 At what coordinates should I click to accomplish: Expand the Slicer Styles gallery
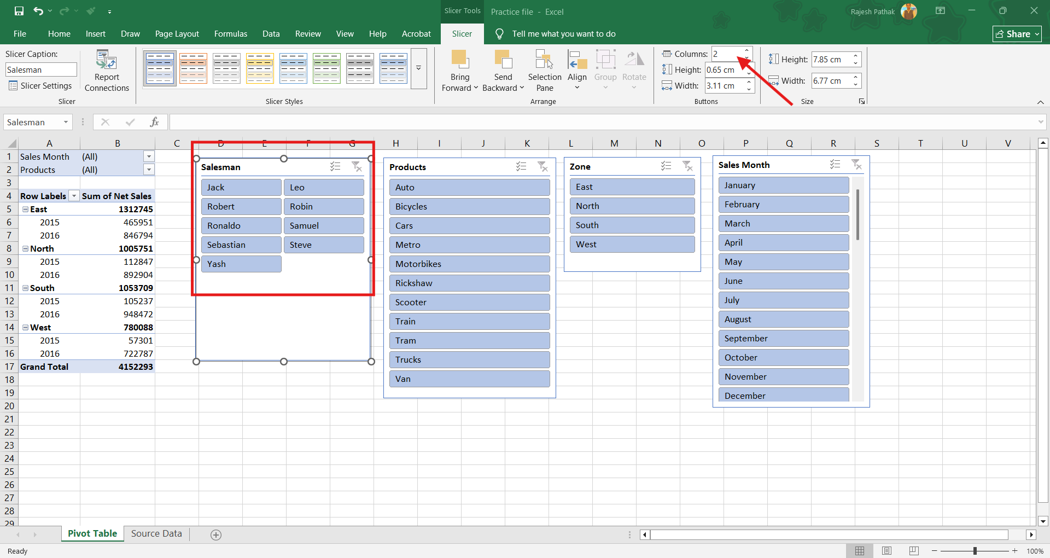[x=418, y=68]
